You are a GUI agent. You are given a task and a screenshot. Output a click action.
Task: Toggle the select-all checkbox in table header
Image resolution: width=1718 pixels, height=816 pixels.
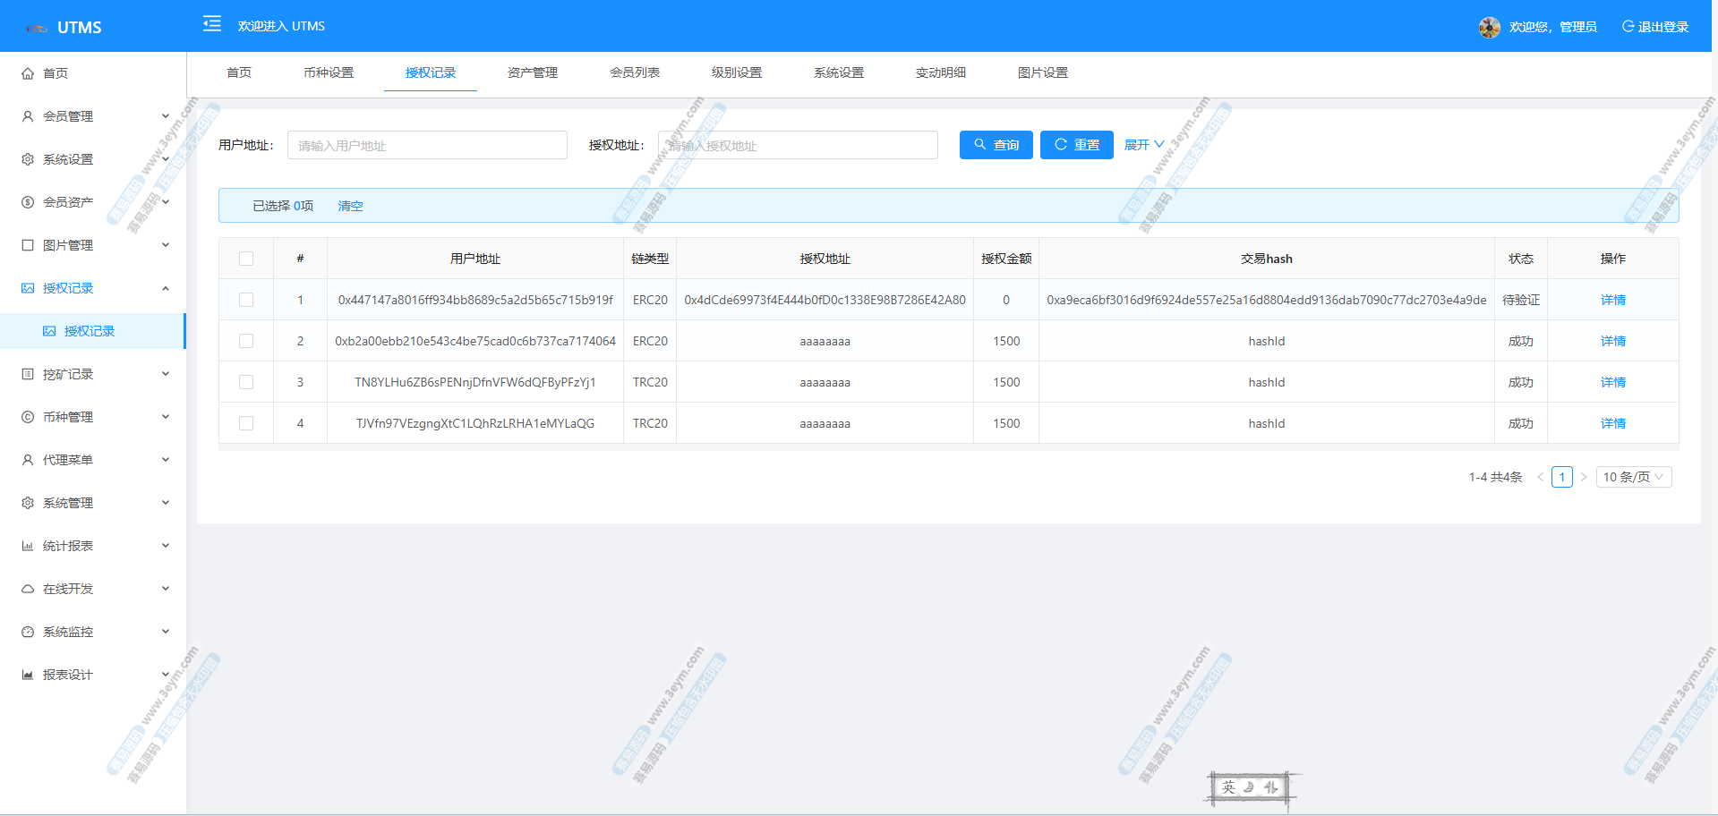tap(246, 259)
